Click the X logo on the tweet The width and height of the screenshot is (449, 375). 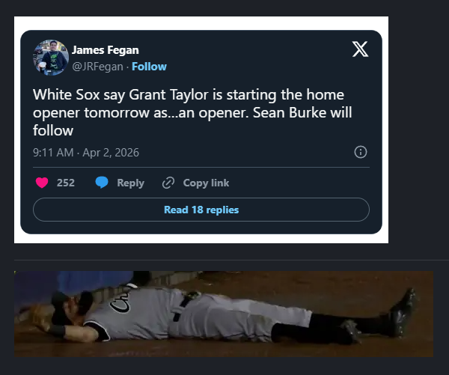(x=360, y=49)
